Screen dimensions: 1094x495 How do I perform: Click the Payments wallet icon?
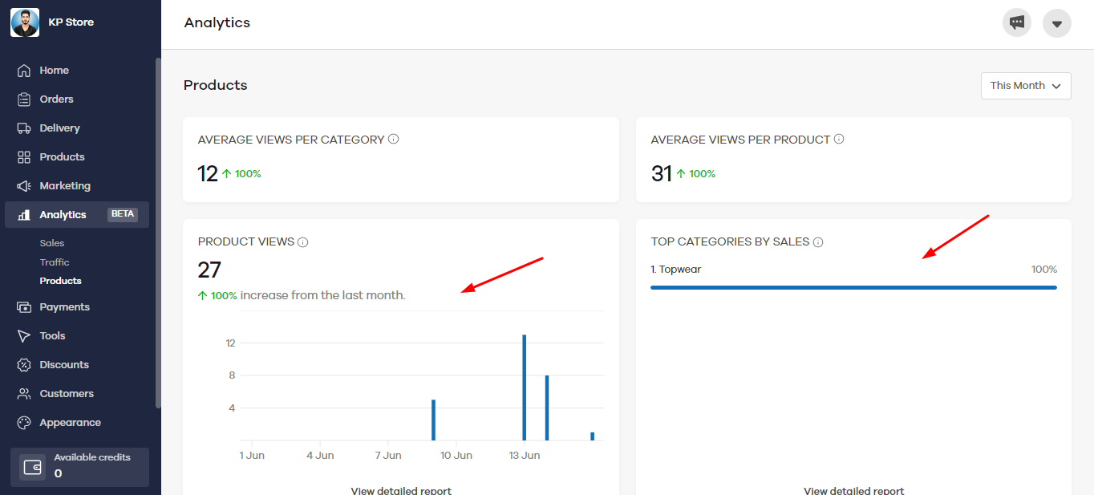click(x=24, y=307)
